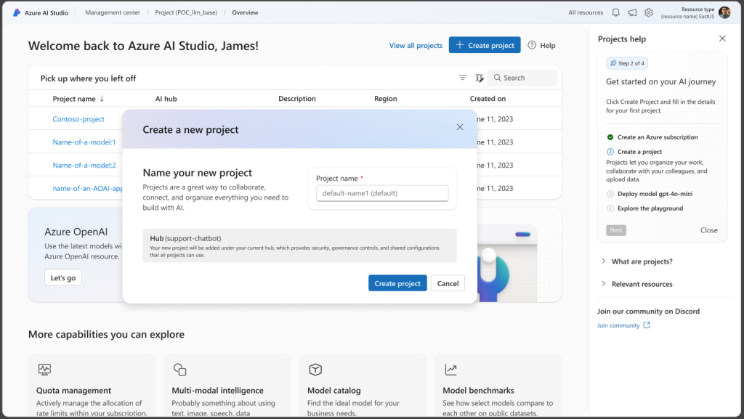Screen dimensions: 744x419
Task: Click the external link icon beside Join community
Action: point(647,325)
